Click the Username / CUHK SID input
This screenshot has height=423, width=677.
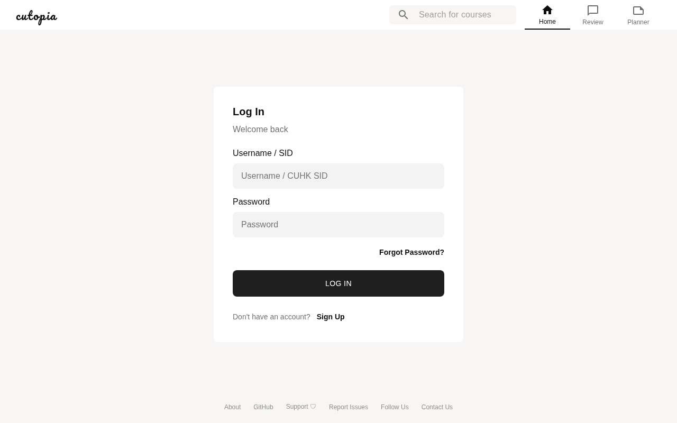[338, 176]
